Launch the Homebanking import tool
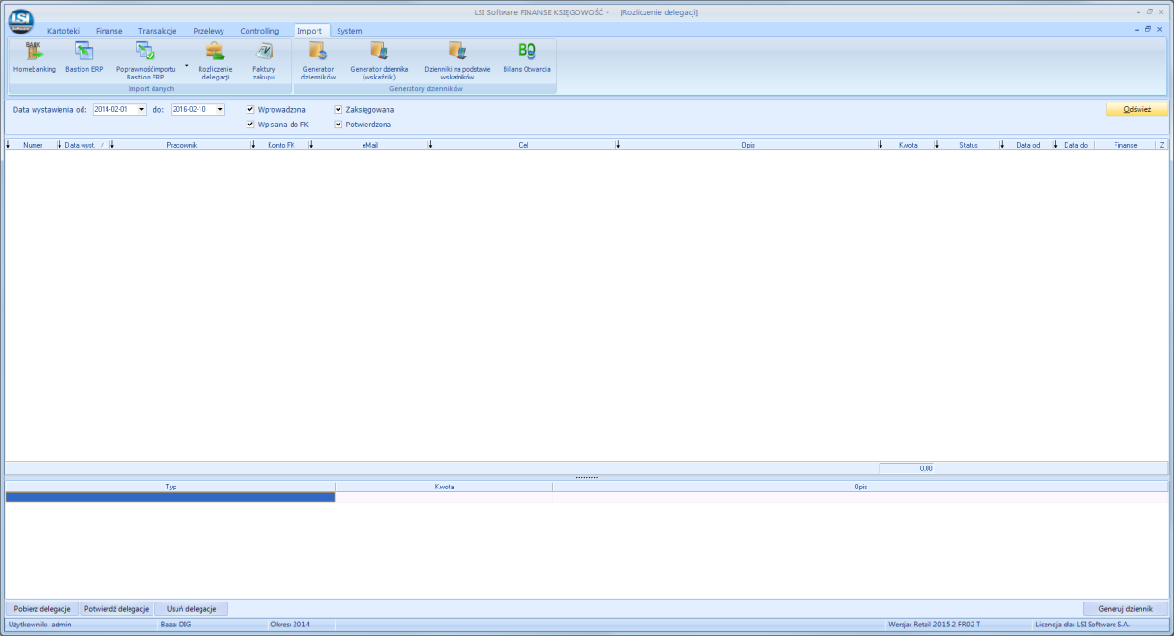The width and height of the screenshot is (1174, 636). point(35,59)
